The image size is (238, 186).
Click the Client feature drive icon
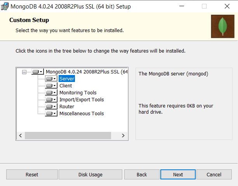(51, 86)
